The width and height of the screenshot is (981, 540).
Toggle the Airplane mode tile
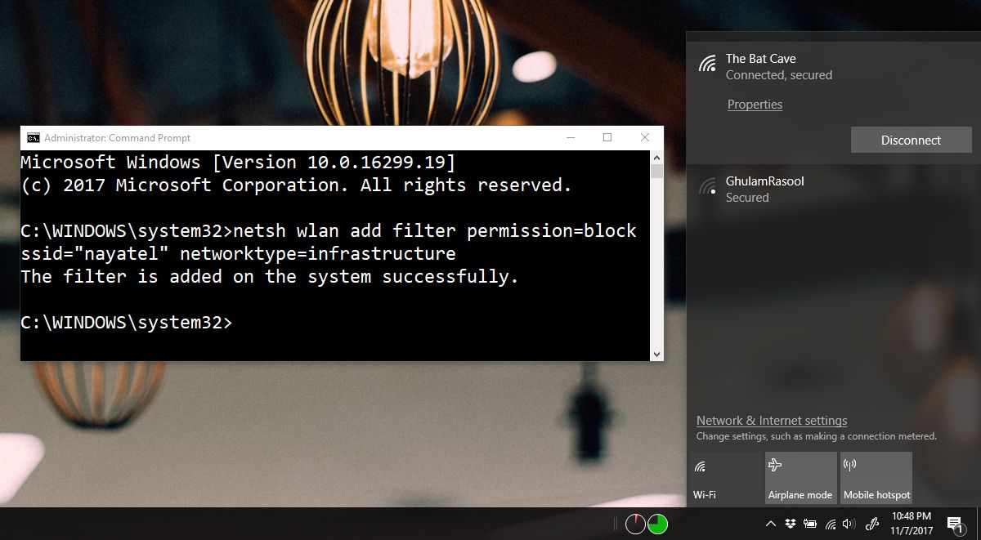coord(801,478)
